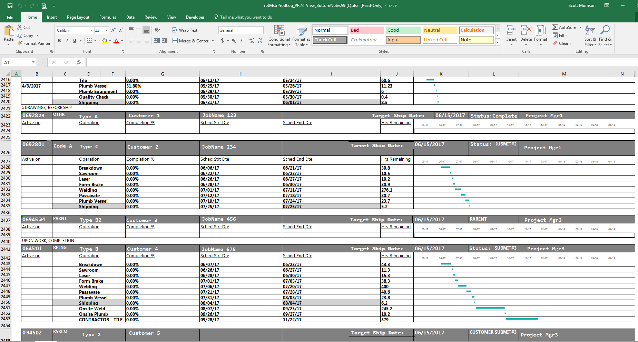This screenshot has width=638, height=342.
Task: Select the Check Cell style
Action: (x=330, y=40)
